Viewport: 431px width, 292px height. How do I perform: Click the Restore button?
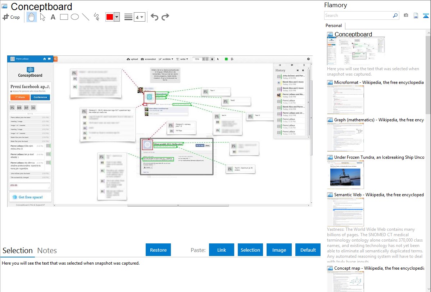pos(158,250)
